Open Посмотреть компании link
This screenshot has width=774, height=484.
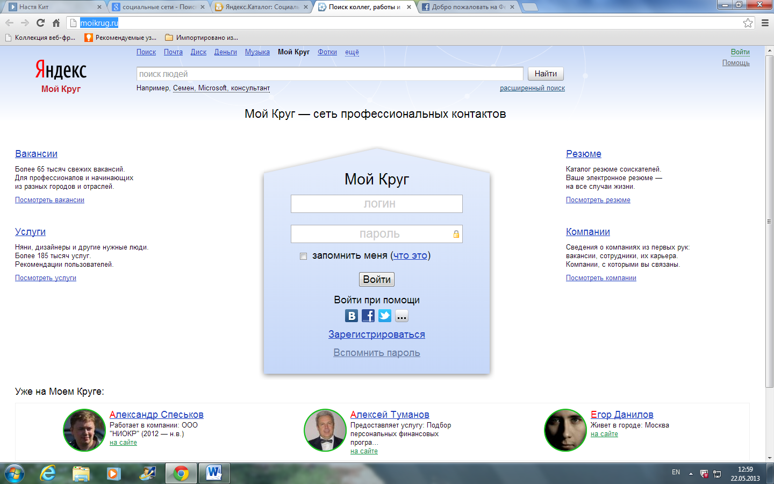601,278
